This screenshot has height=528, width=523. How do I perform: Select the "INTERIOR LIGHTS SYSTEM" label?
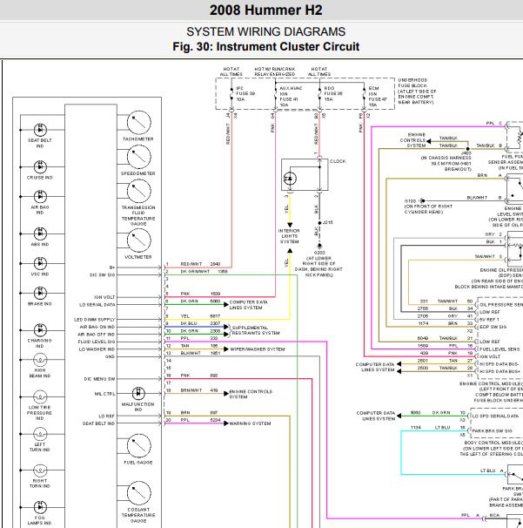289,236
